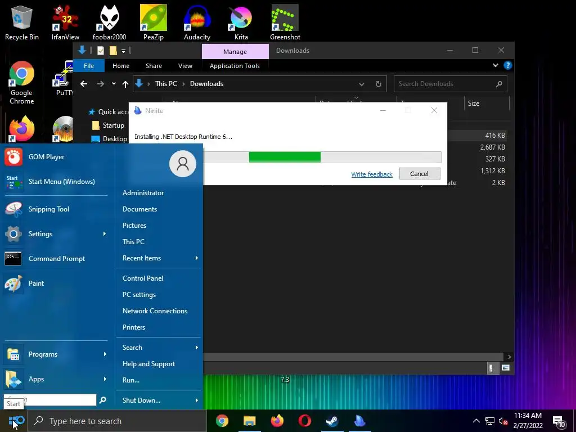Click the start menu search input
The image size is (576, 432).
[50, 400]
